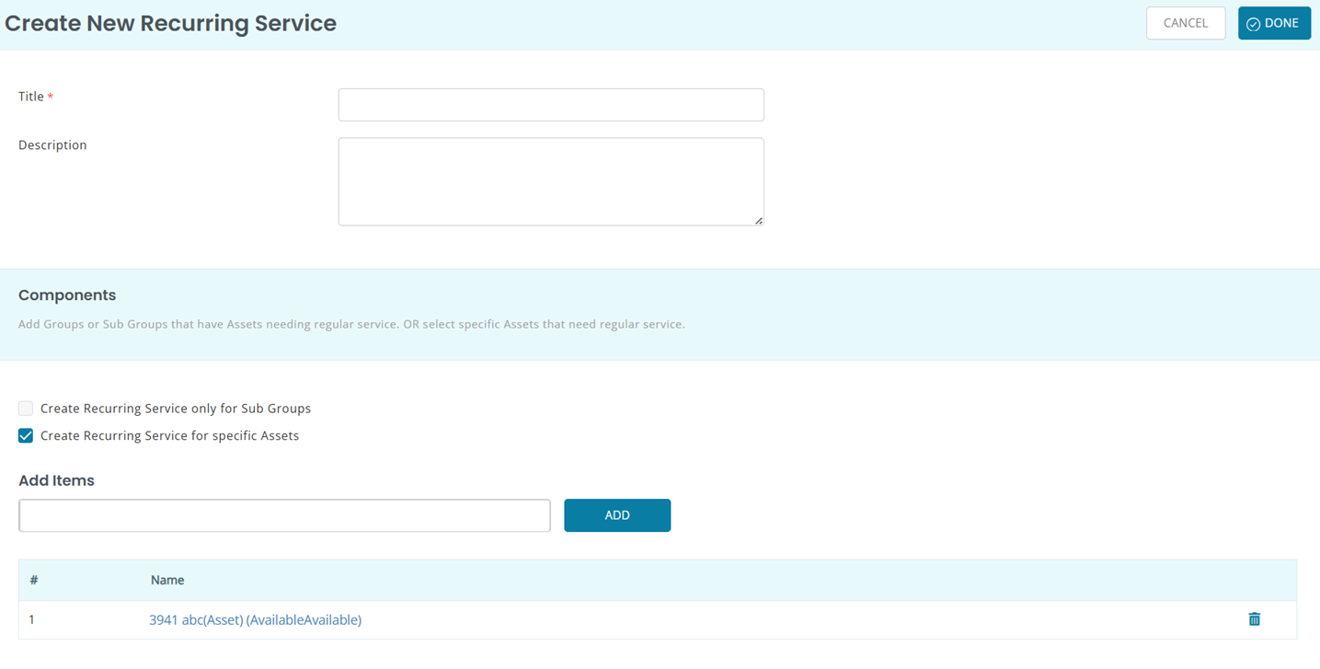This screenshot has height=669, width=1320.
Task: Focus the Title input field
Action: pyautogui.click(x=550, y=105)
